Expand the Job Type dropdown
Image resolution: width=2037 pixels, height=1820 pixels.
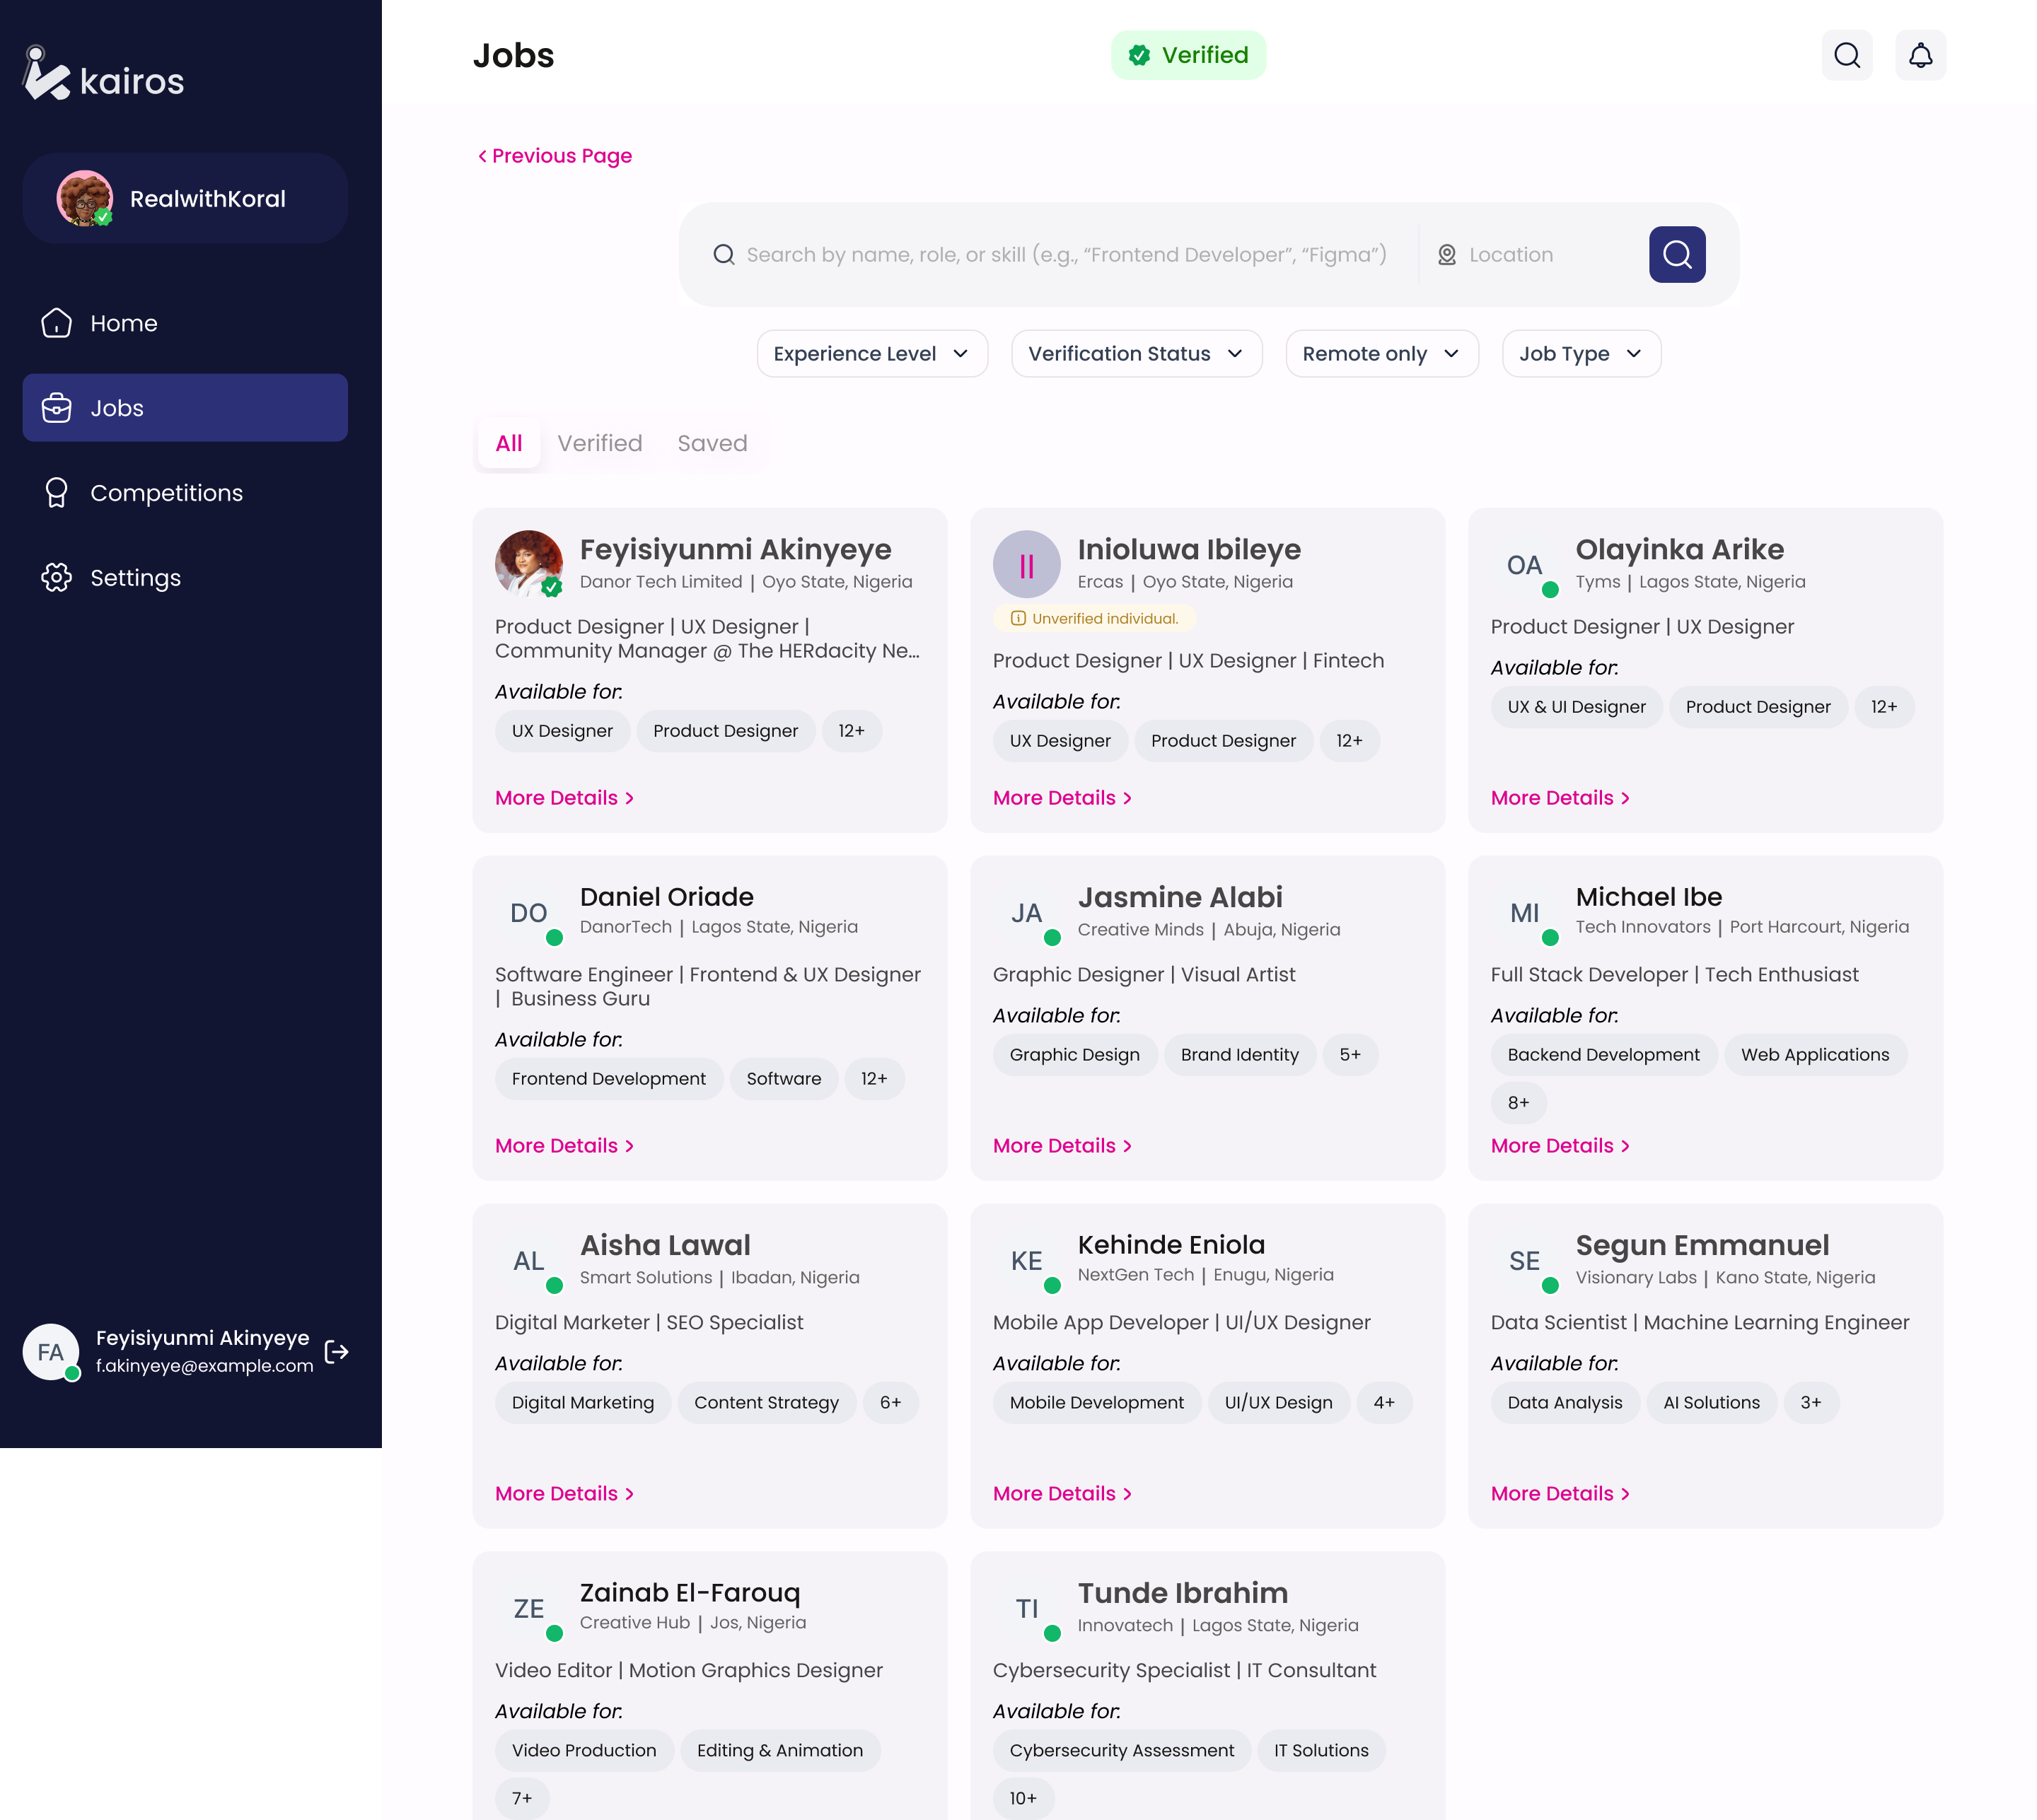point(1581,353)
